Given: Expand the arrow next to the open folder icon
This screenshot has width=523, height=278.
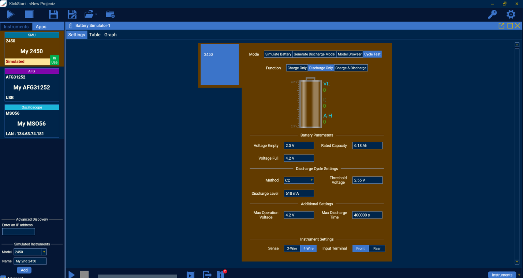Looking at the screenshot, I should (96, 15).
